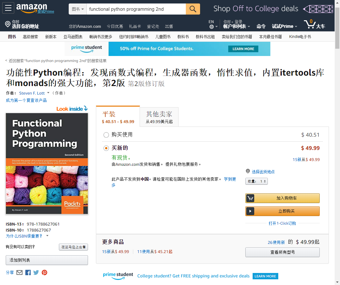Open the hamburger navigation menu
The image size is (340, 285).
coord(8,8)
